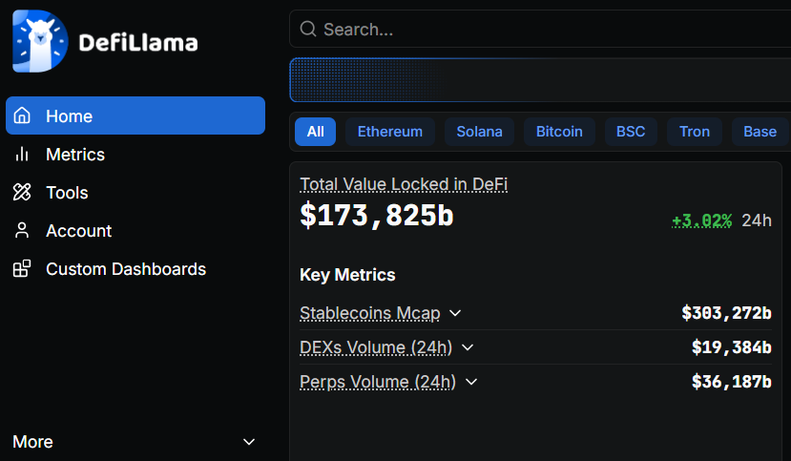Screen dimensions: 791x461
Task: Click the DefiLlama llama logo
Action: point(40,42)
